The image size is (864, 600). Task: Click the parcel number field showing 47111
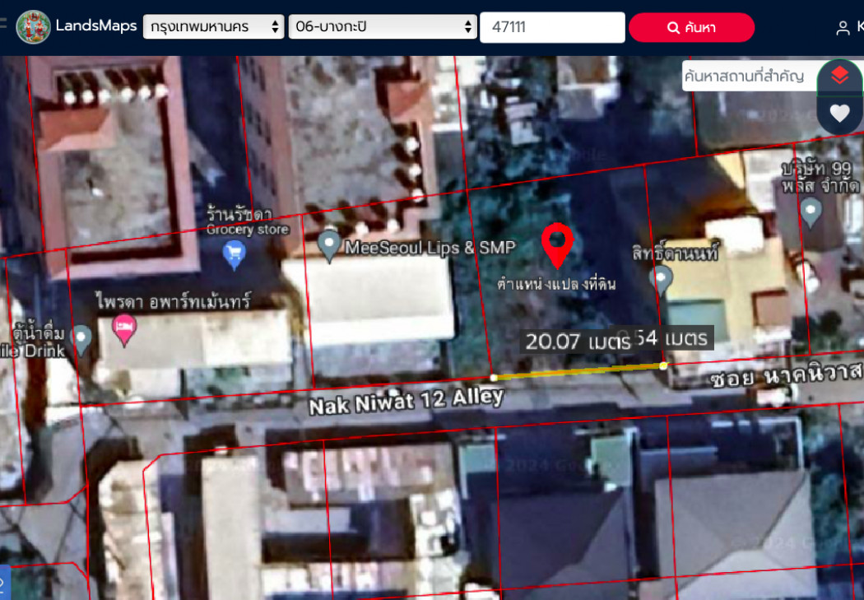552,27
